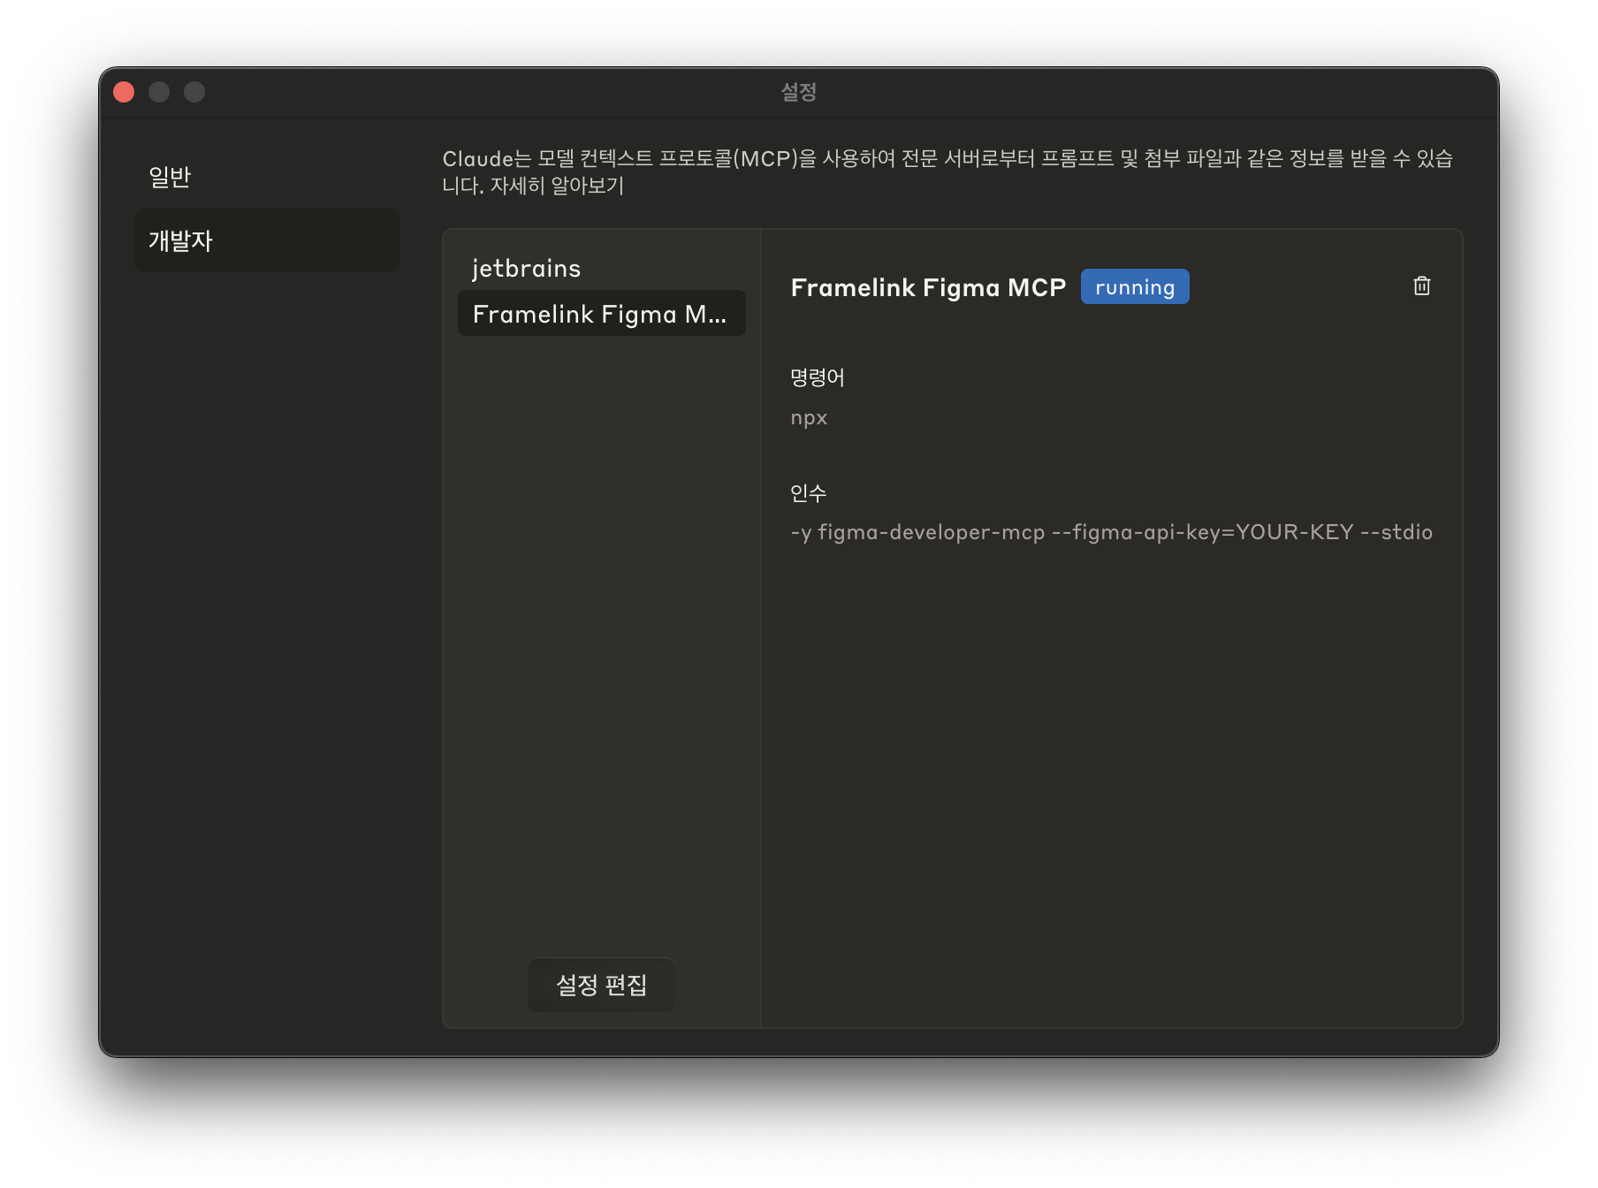This screenshot has height=1188, width=1598.
Task: Select the 개발자 settings section
Action: click(x=266, y=240)
